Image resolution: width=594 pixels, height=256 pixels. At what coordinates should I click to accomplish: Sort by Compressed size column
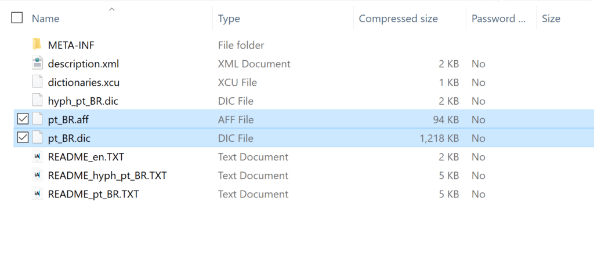[x=398, y=19]
